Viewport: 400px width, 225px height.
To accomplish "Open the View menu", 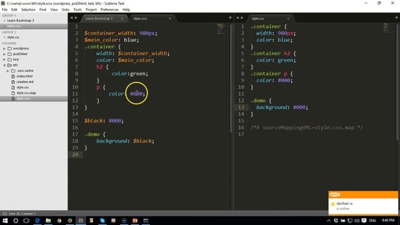I will (54, 10).
